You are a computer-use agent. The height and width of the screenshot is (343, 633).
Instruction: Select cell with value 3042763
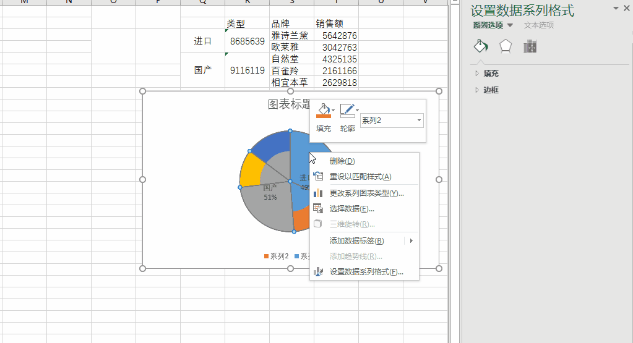336,47
